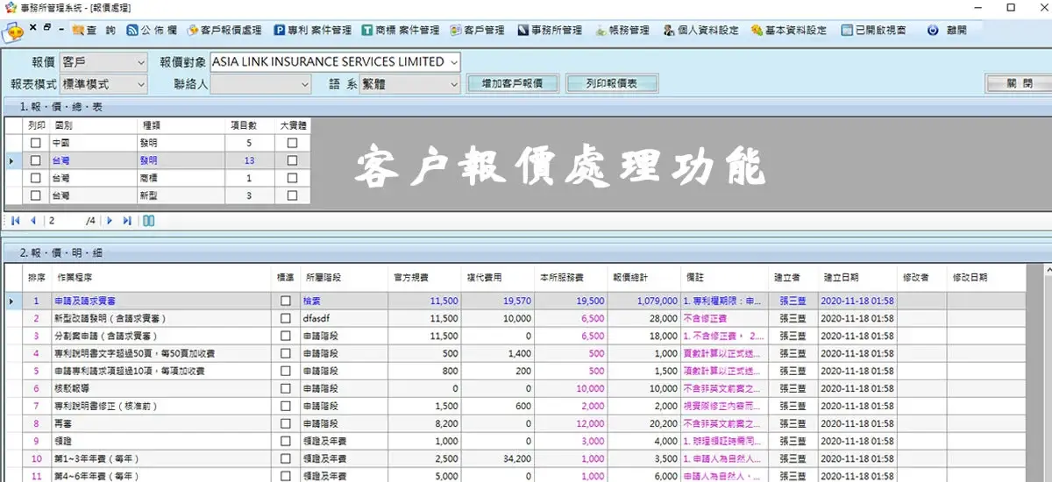Viewport: 1052px width, 482px height.
Task: Tick 精選 checkbox for 領證 row
Action: (x=285, y=441)
